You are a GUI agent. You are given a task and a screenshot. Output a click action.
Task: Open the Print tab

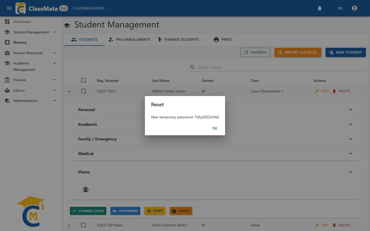pos(223,40)
